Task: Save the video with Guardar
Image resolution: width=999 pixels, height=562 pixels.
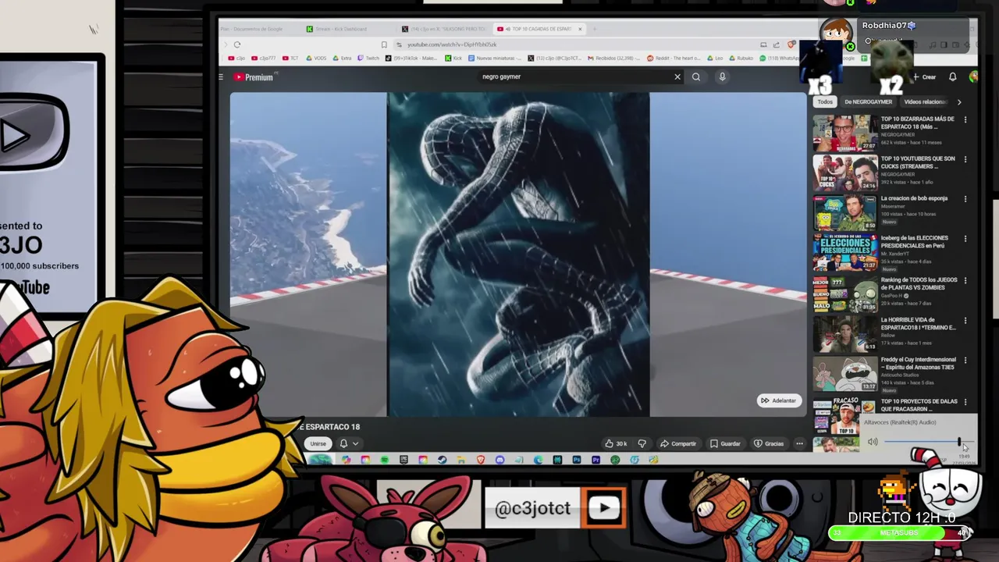Action: click(725, 443)
